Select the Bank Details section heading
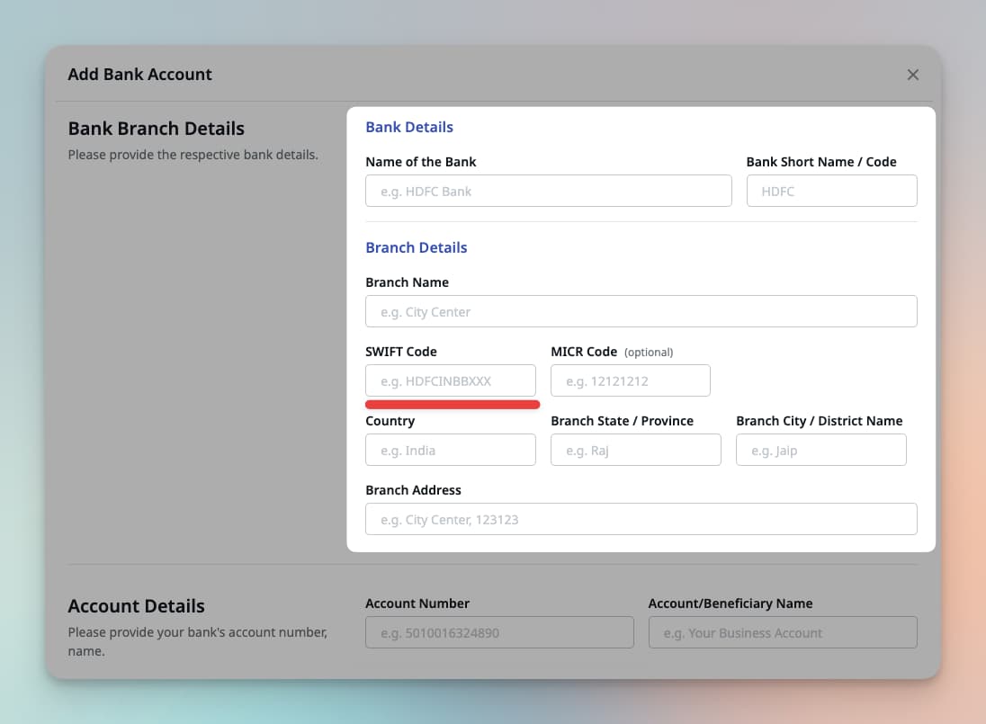This screenshot has height=724, width=986. [x=409, y=127]
